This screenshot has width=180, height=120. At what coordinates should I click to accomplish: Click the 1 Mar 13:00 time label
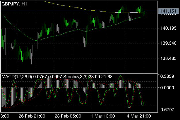[103, 116]
